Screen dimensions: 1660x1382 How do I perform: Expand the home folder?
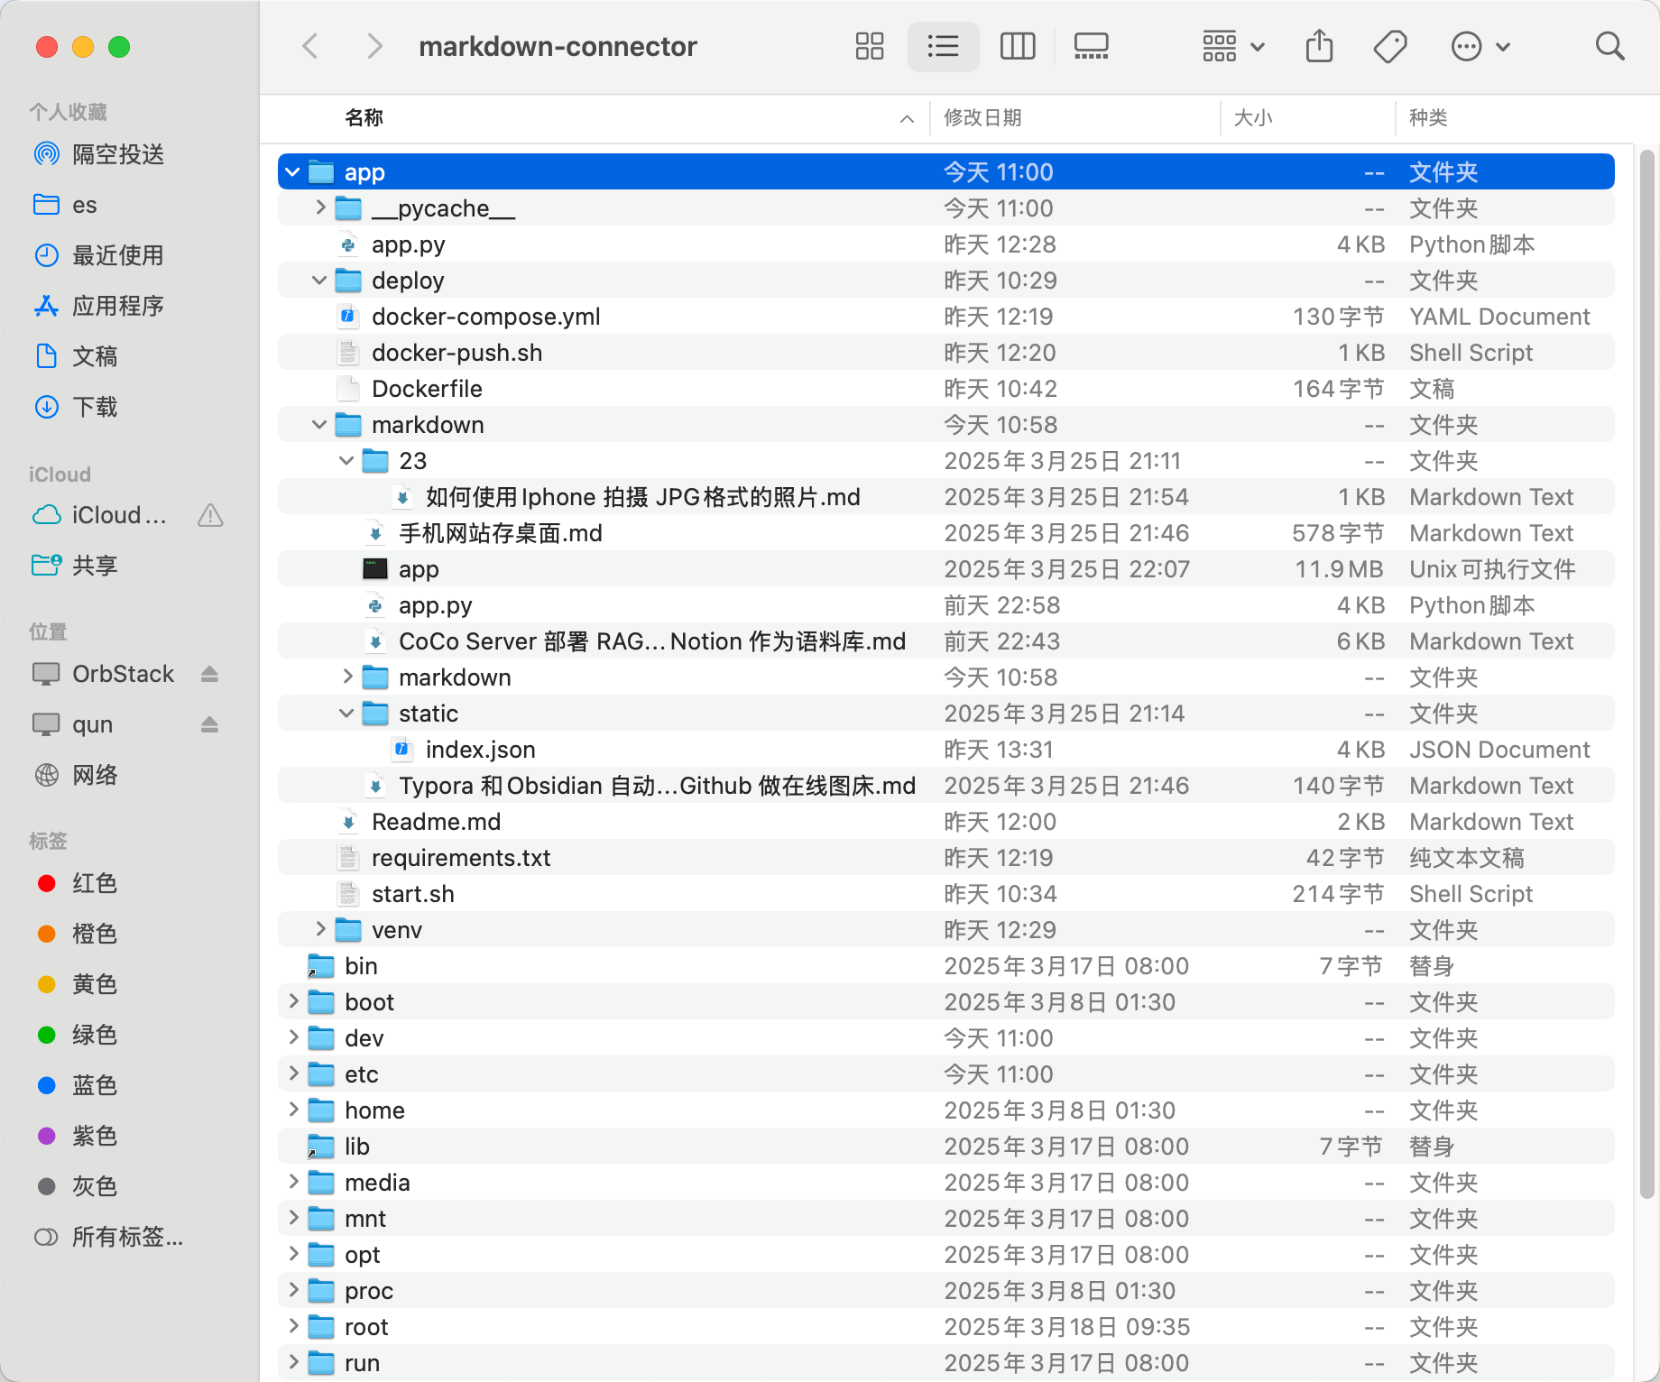click(x=293, y=1110)
